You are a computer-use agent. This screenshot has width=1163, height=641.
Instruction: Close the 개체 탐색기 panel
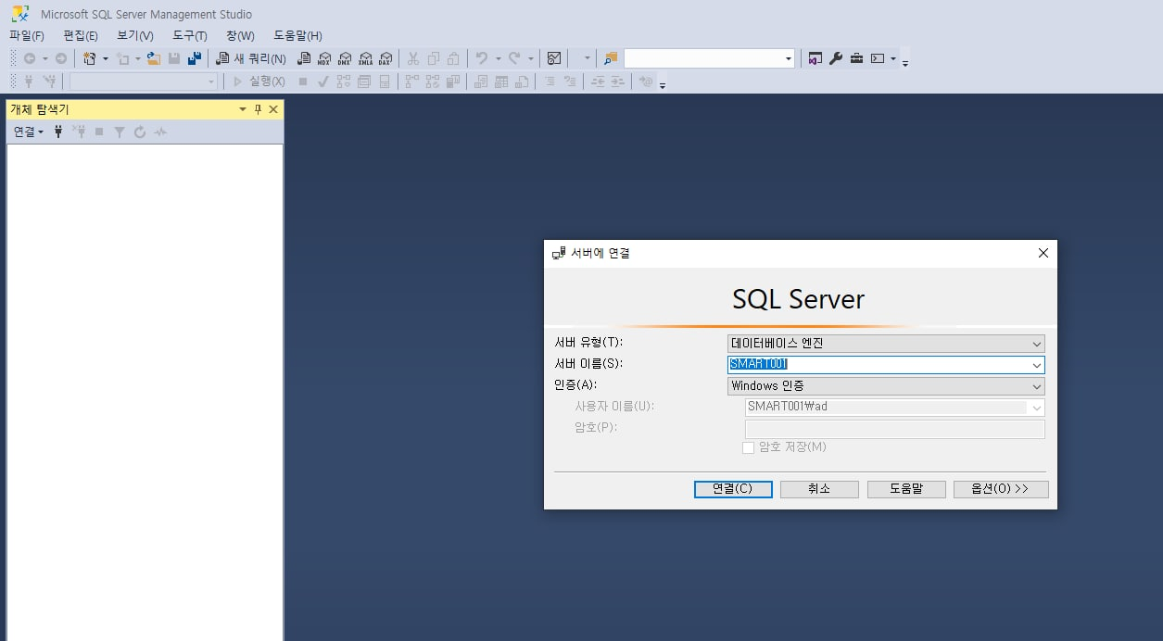[273, 109]
